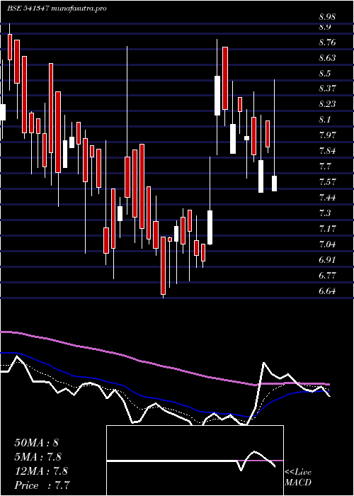Click the 8.63 price axis label

[x=327, y=58]
